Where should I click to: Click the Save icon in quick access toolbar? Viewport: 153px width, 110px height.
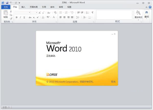[7, 3]
